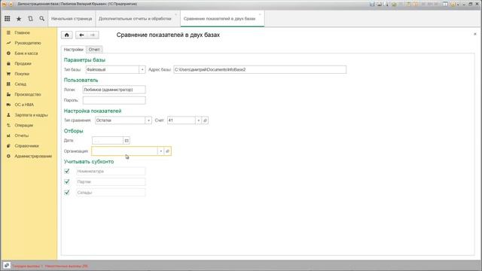
Task: Click the Руководителю chart icon
Action: [x=8, y=43]
